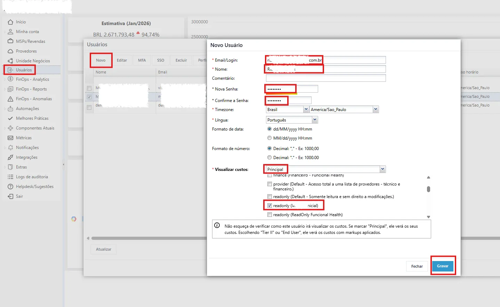Click the Unidade Negócios icon
Image resolution: width=500 pixels, height=307 pixels.
[10, 61]
